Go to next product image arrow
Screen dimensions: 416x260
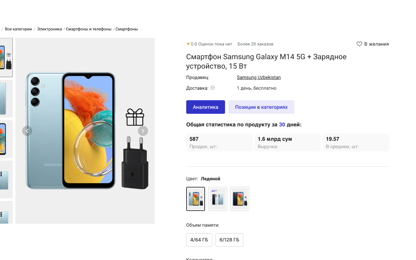[143, 131]
